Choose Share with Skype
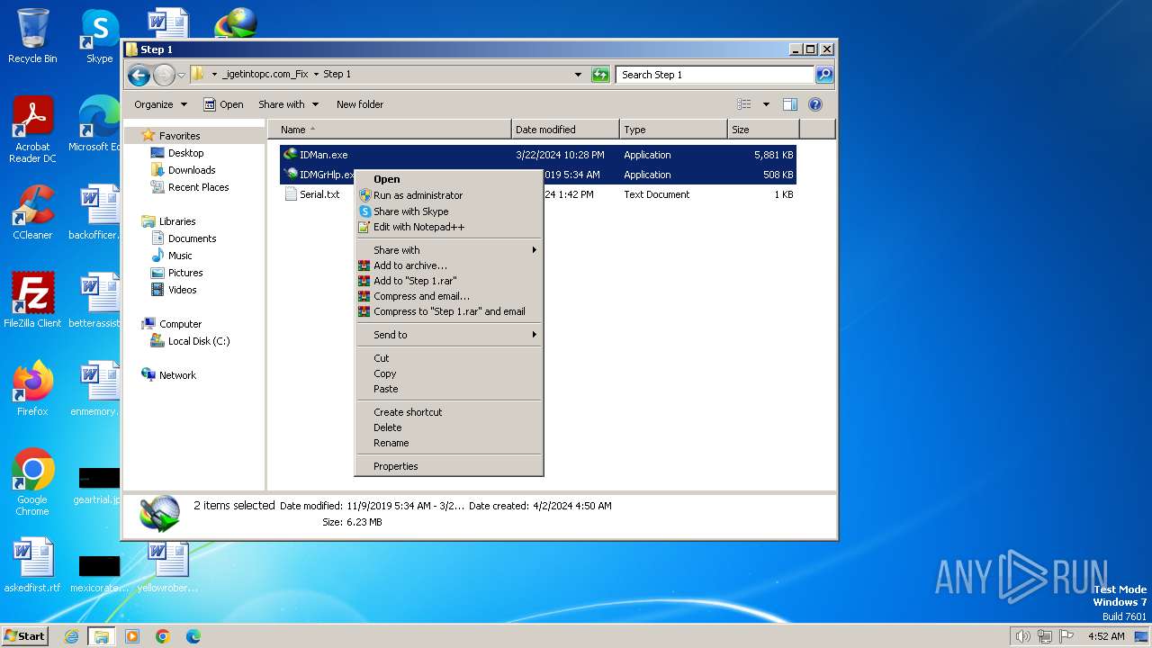This screenshot has height=648, width=1152. coord(449,211)
